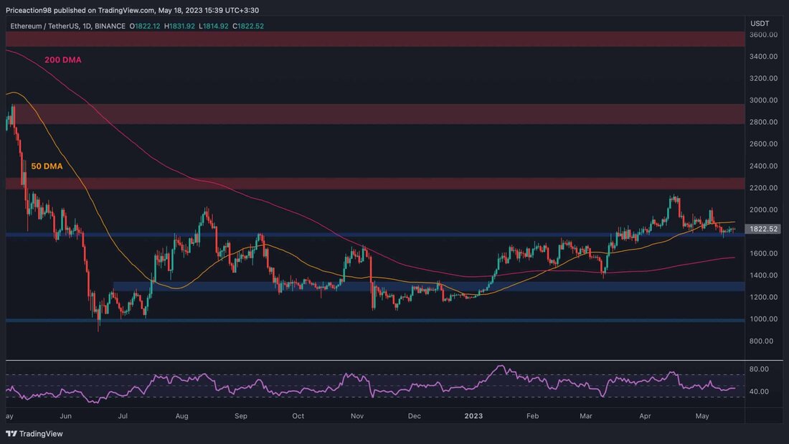
Task: Click the 2000.00 price axis label
Action: click(763, 210)
